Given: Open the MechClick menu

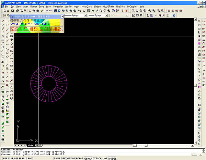Looking at the screenshot, I should click(87, 7).
